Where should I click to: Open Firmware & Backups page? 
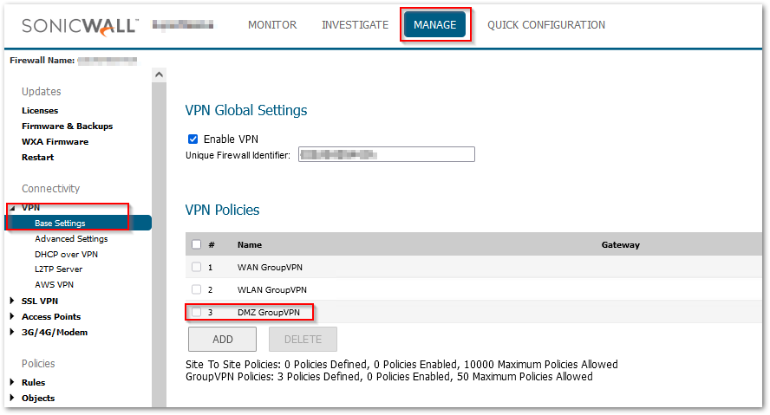click(67, 126)
